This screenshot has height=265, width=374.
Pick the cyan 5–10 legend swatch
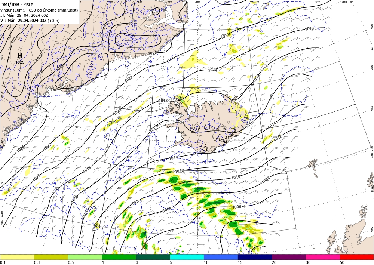[187, 257]
